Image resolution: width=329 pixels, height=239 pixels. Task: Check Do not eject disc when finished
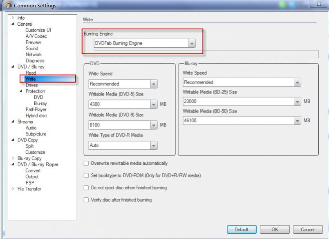click(86, 188)
